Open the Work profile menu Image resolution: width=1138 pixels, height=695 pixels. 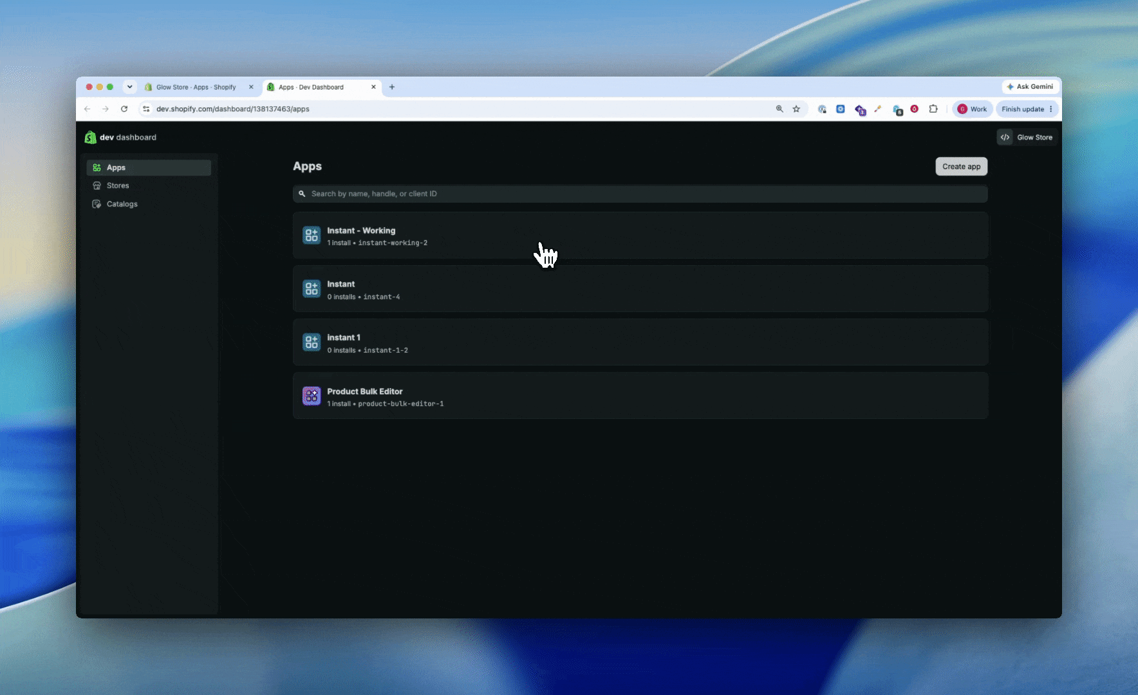[973, 109]
